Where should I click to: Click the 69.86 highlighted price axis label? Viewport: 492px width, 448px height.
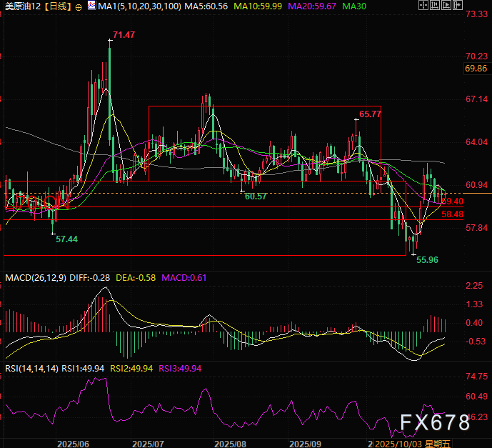[476, 69]
